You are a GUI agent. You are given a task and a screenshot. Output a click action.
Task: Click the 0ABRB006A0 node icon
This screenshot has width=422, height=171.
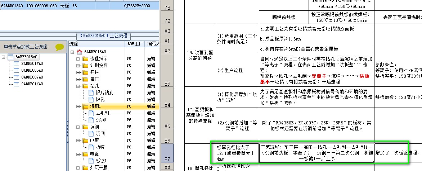tap(17, 71)
